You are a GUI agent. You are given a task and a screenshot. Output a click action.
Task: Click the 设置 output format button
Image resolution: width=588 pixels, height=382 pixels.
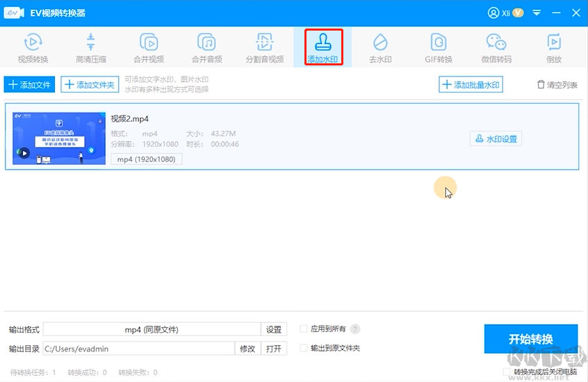pos(274,329)
